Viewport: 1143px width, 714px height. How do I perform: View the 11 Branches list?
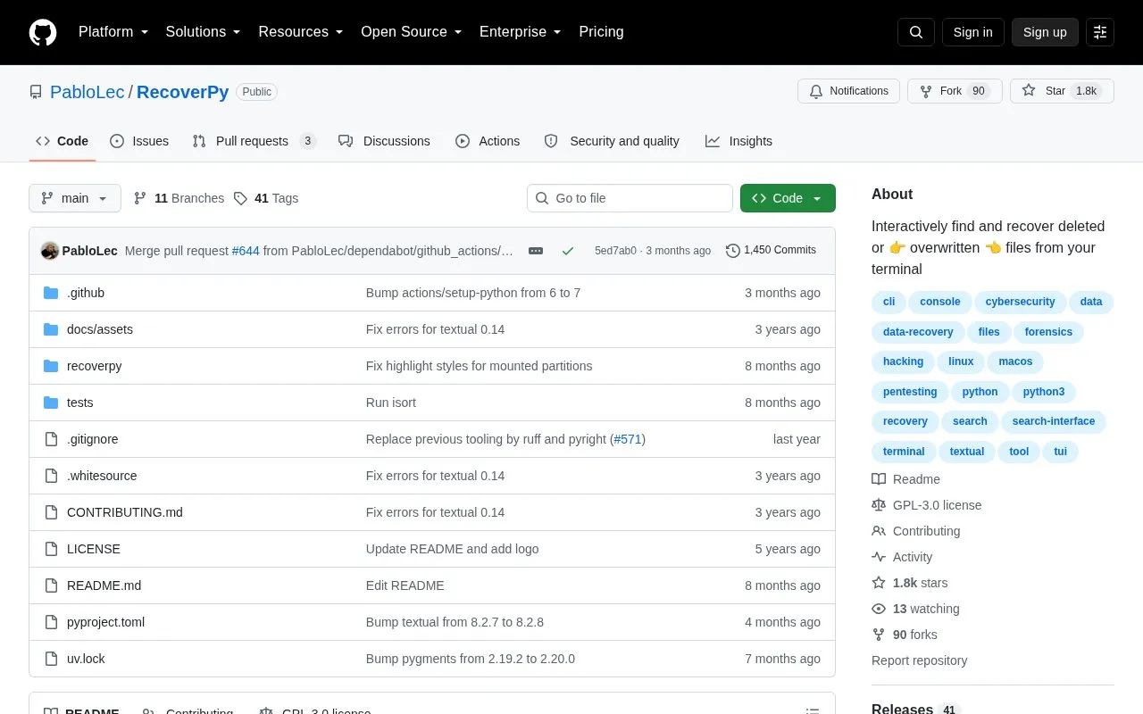click(x=179, y=198)
